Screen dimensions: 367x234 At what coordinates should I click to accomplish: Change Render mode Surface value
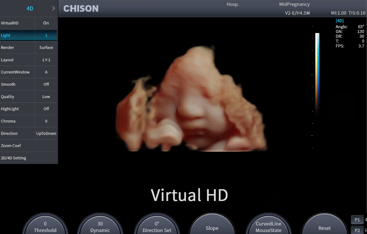(x=46, y=48)
